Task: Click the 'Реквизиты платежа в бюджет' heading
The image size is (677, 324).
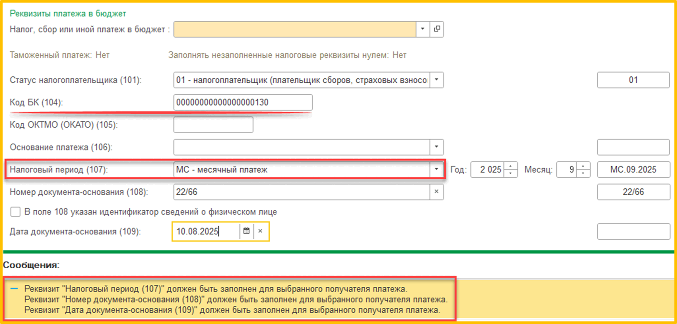Action: point(68,13)
